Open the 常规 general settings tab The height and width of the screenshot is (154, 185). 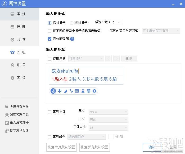click(x=20, y=14)
